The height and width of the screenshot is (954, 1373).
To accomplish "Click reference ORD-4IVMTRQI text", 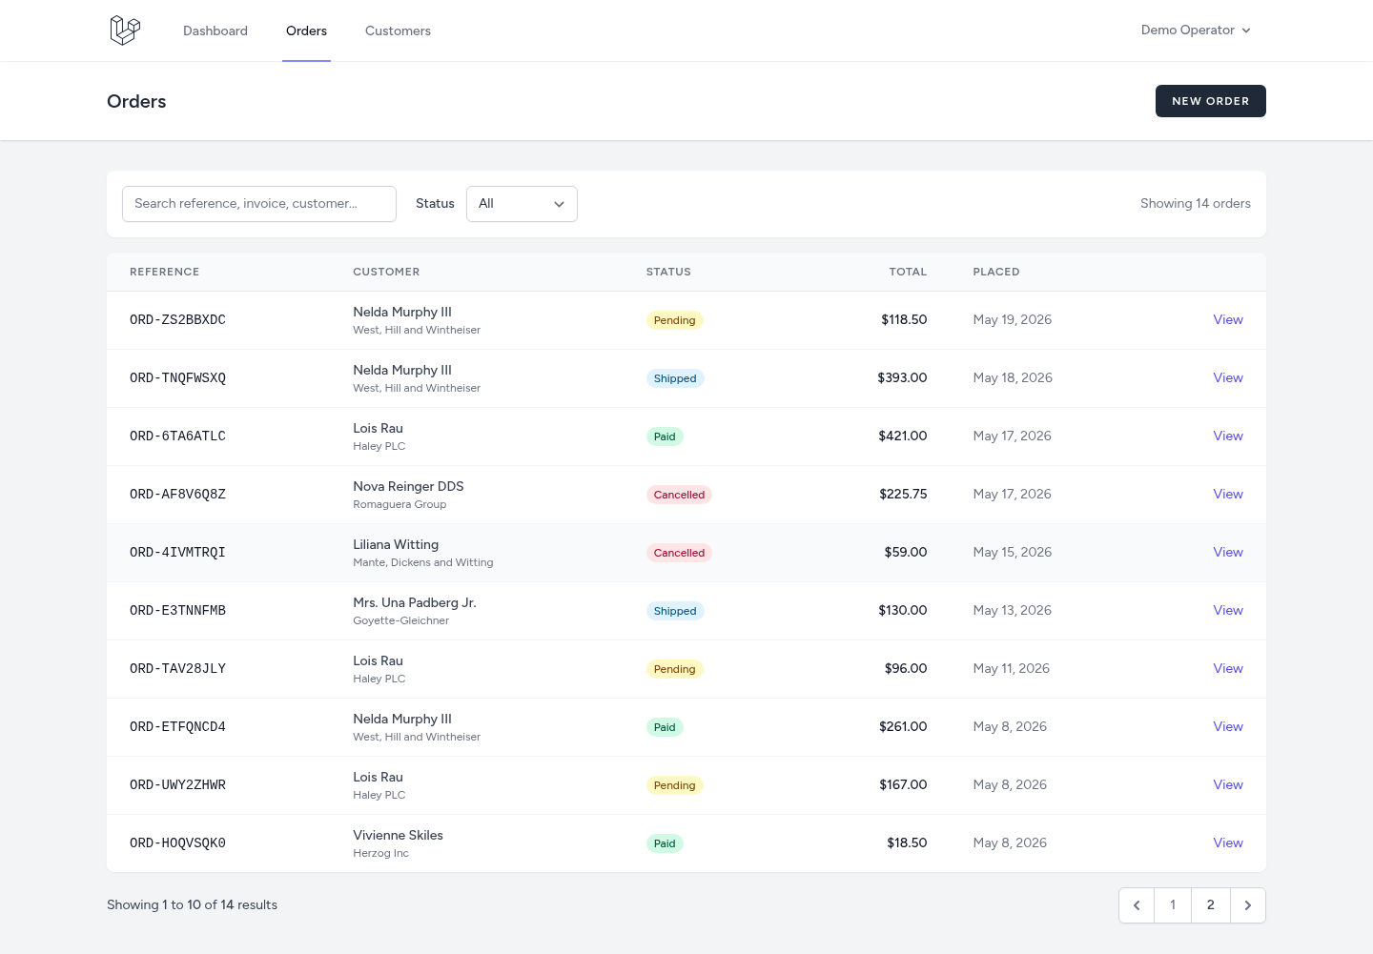I will (x=177, y=553).
